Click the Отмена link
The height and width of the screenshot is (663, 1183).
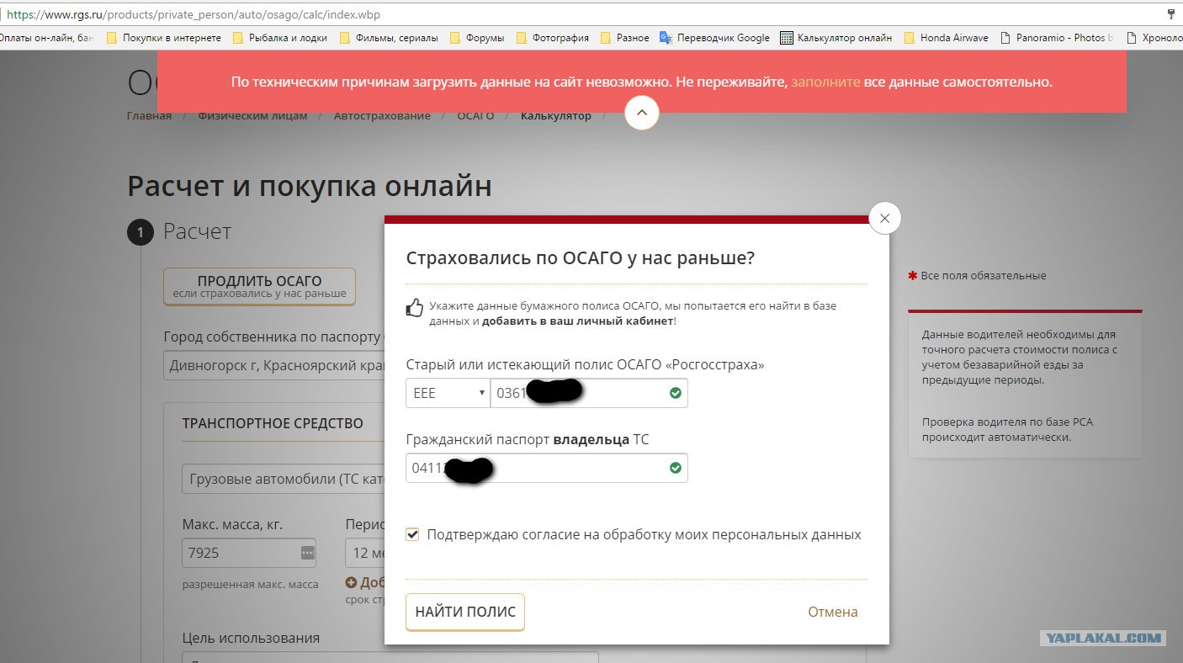pos(833,612)
